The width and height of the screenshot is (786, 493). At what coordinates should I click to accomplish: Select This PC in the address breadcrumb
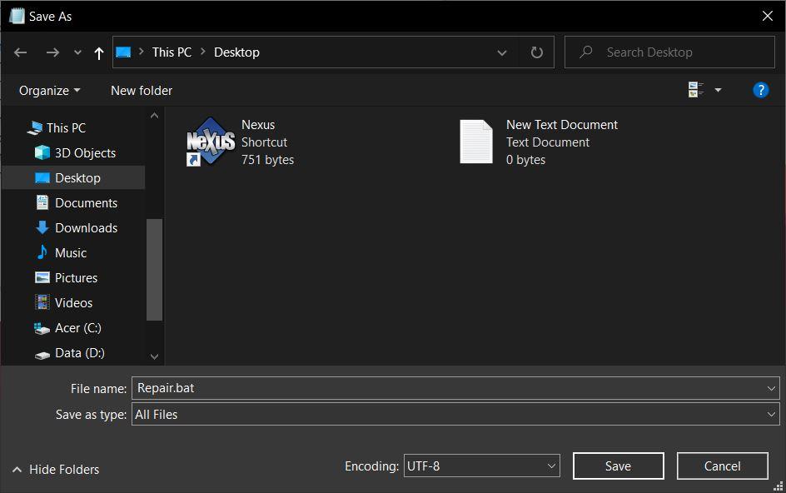[172, 52]
